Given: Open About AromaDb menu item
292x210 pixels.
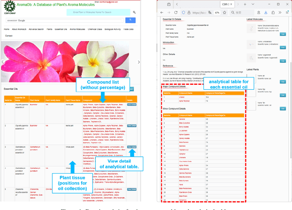Looking at the screenshot, I should pos(19,29).
